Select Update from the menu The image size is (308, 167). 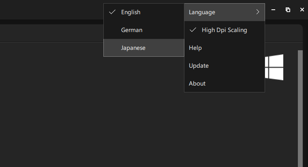pyautogui.click(x=225, y=66)
